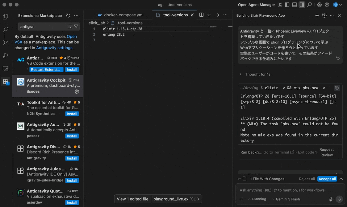Filter extensions with funnel icon

click(x=76, y=26)
